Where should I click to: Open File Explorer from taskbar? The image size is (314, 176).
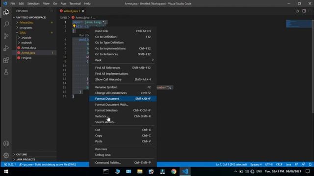[x=140, y=172]
